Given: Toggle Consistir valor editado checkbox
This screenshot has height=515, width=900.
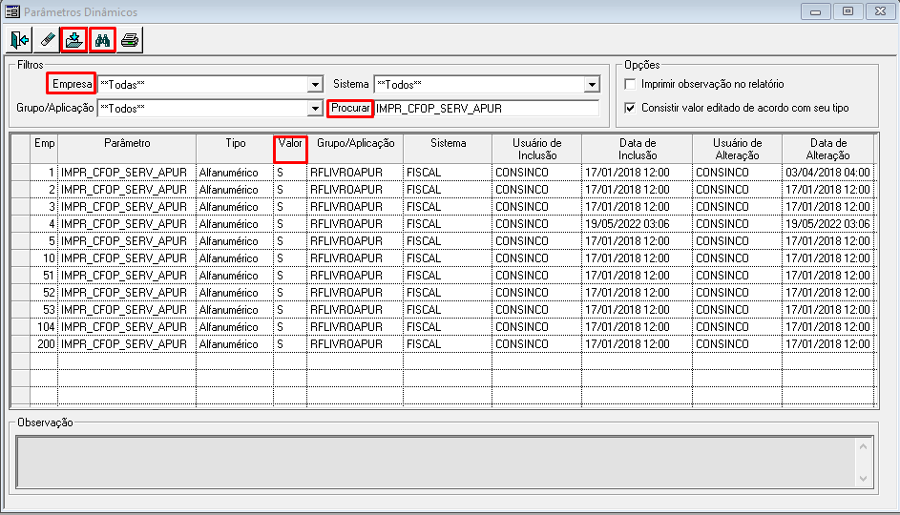Looking at the screenshot, I should (x=630, y=108).
